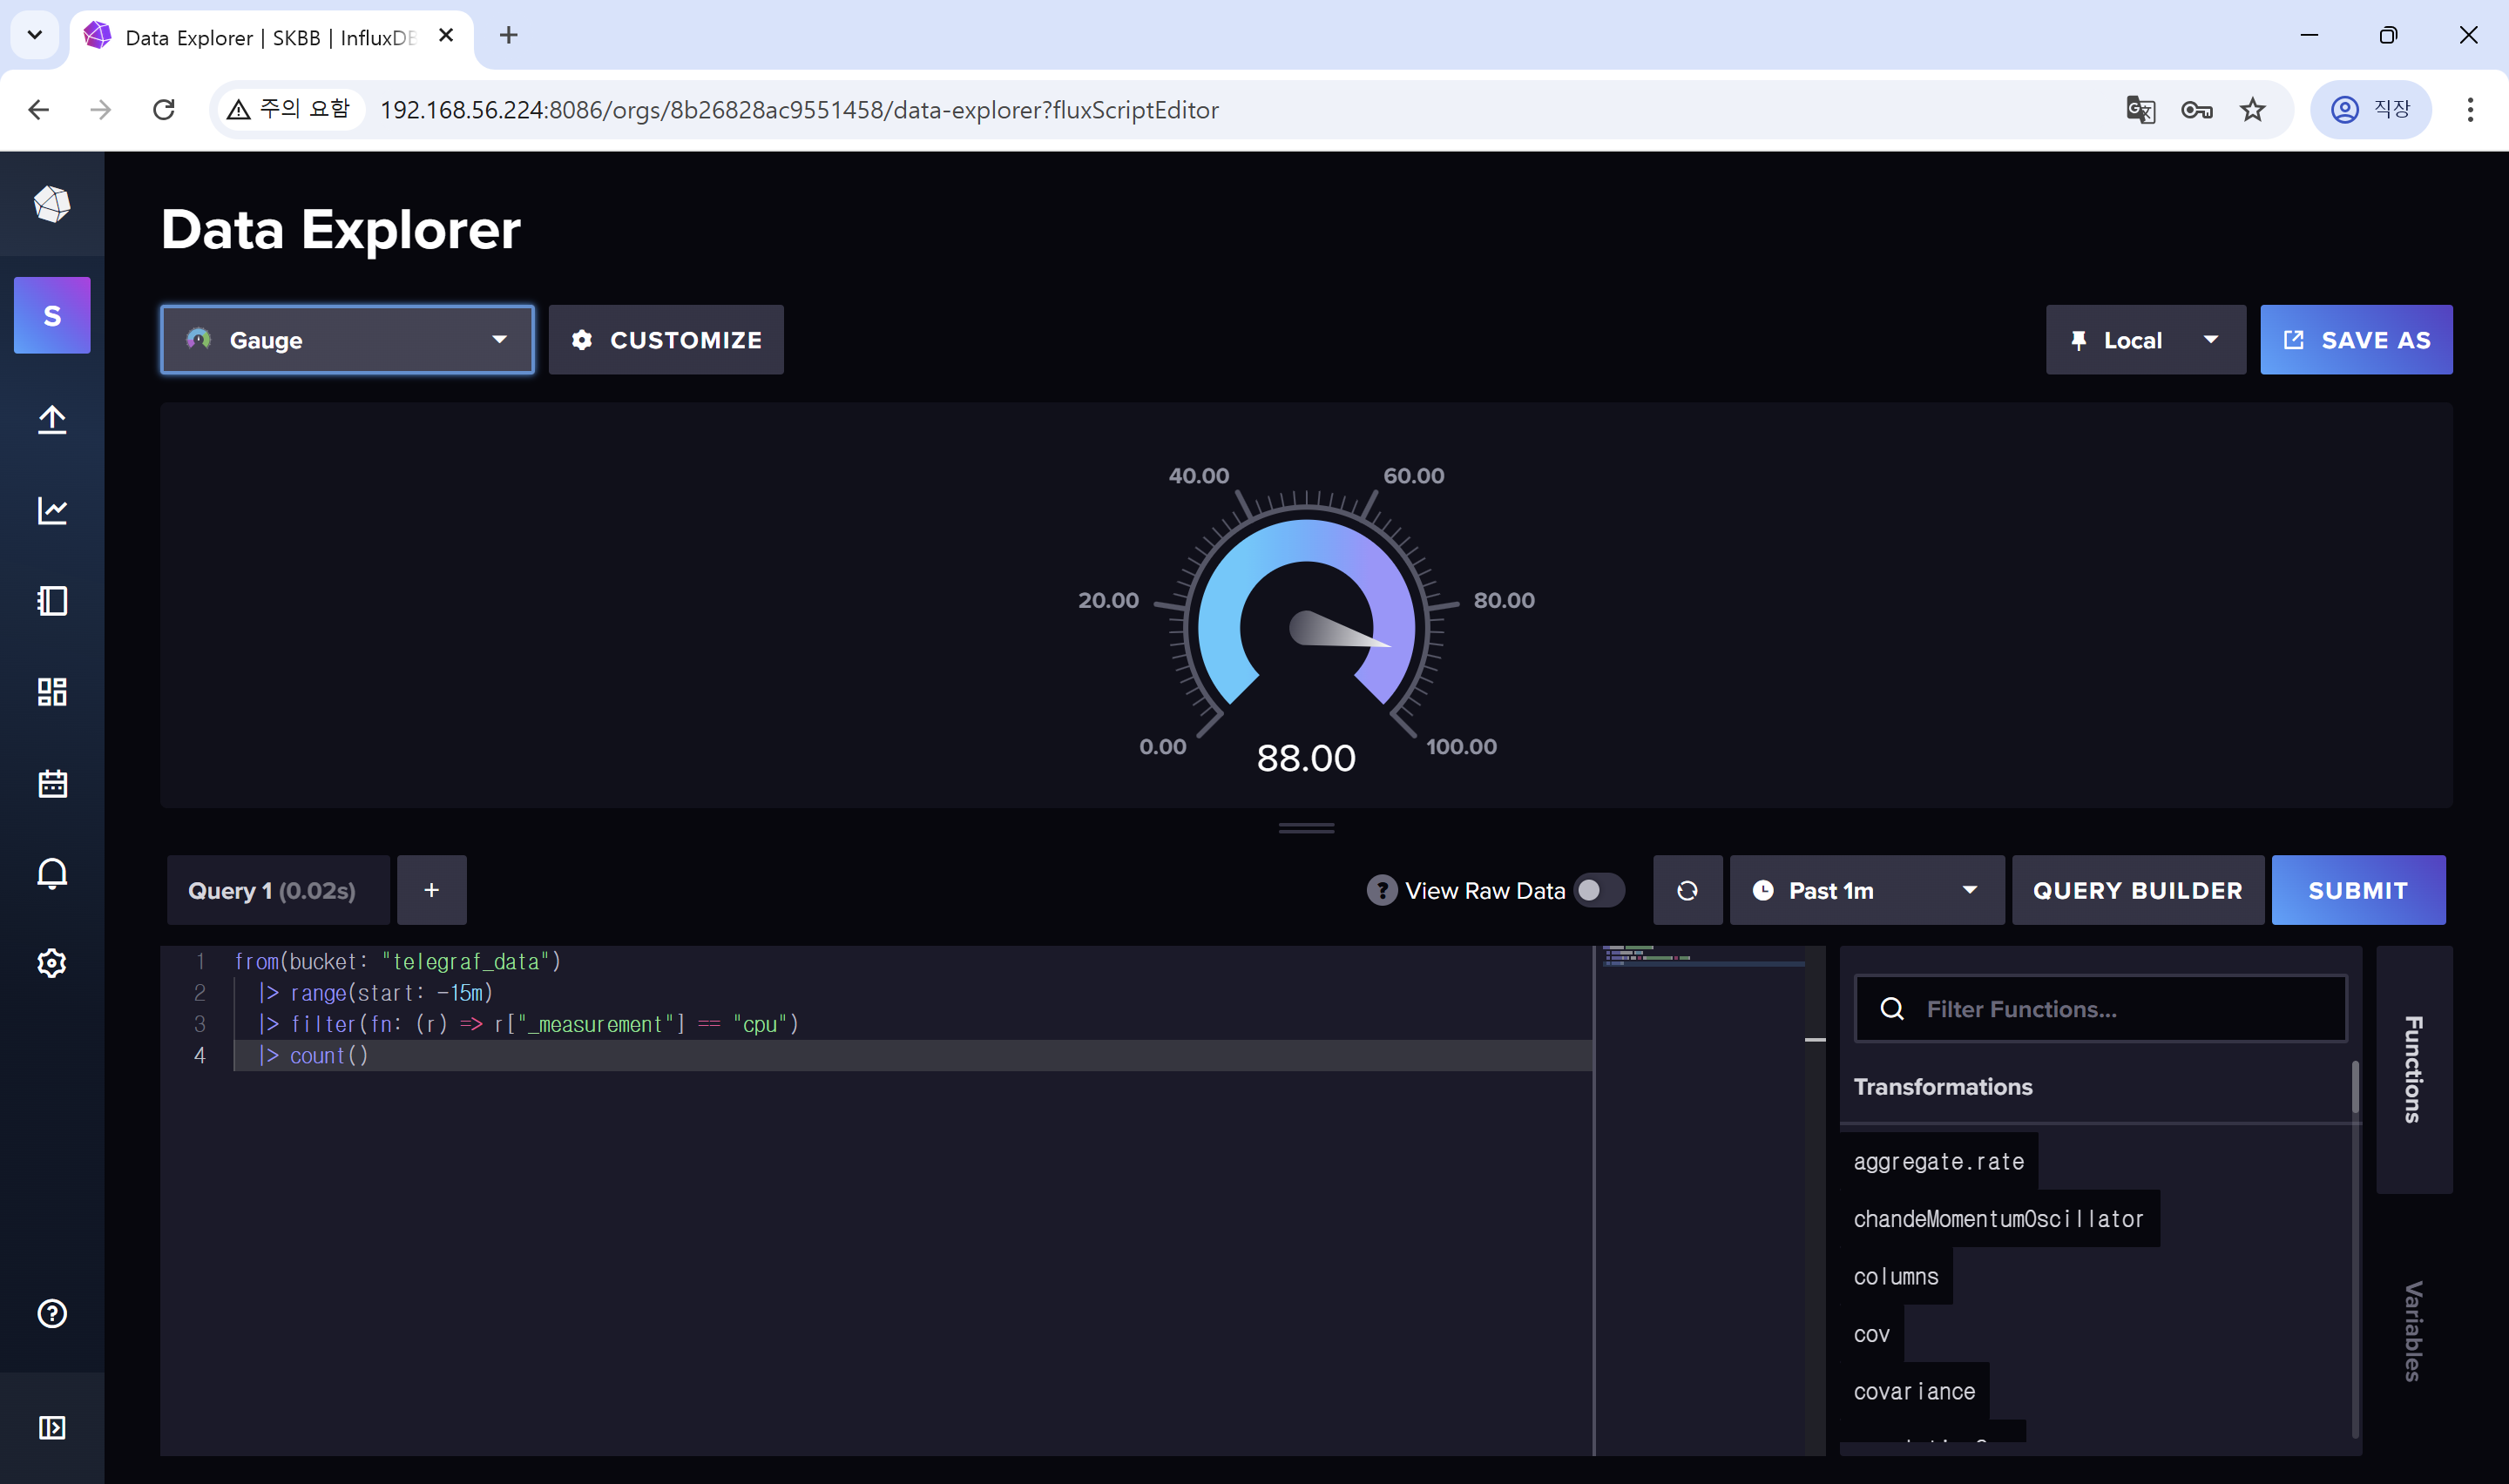Image resolution: width=2509 pixels, height=1484 pixels.
Task: Click the refresh query results icon
Action: pyautogui.click(x=1687, y=890)
